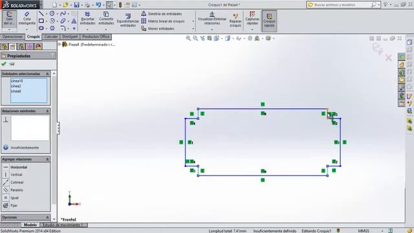Screen dimensions: 414x233
Task: Click green checkmark to accept properties
Action: (x=4, y=63)
